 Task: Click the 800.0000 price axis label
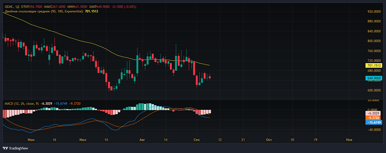[x=374, y=41]
